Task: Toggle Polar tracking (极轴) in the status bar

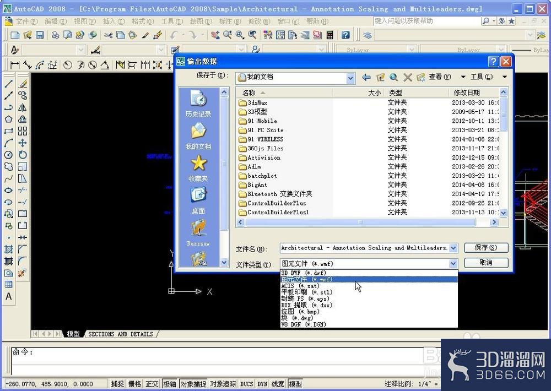Action: [x=170, y=384]
